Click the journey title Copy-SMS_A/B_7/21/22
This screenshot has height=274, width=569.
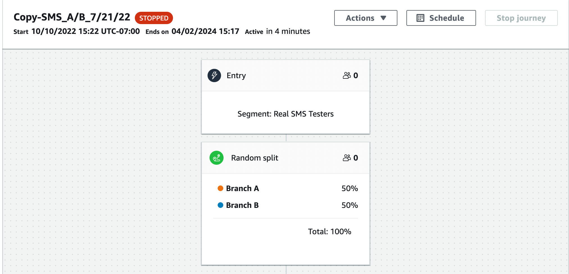click(72, 17)
